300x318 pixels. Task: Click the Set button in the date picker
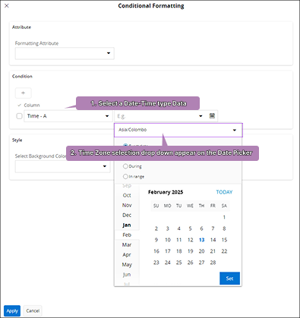tap(229, 279)
